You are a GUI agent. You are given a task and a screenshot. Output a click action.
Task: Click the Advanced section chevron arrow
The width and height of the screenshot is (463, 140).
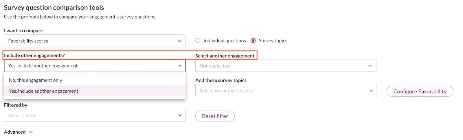(31, 132)
